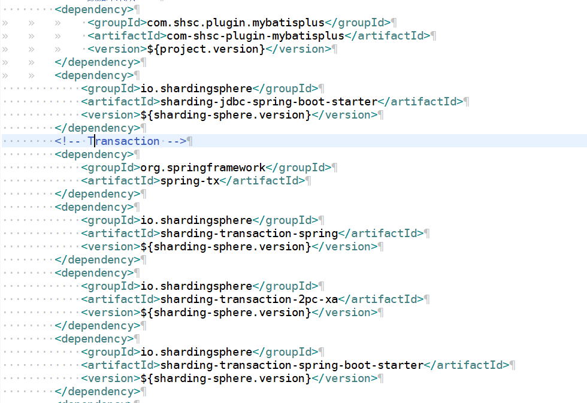This screenshot has width=587, height=403.
Task: Click closing dependency tag below ${project.version}
Action: [x=97, y=62]
